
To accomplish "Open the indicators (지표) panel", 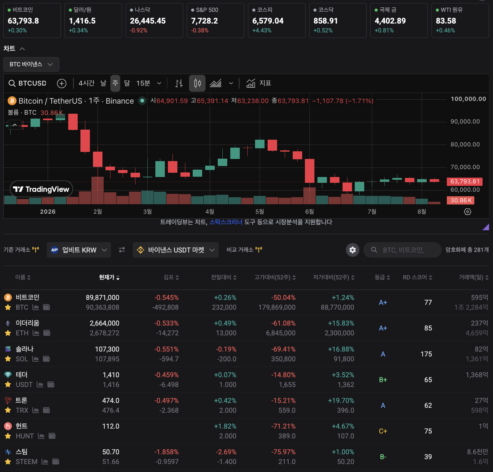I will click(x=259, y=83).
